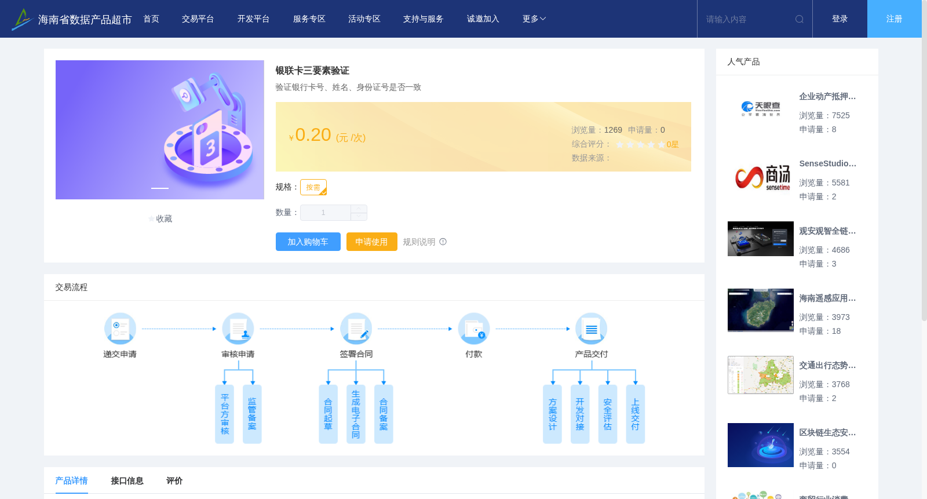Click the 上线交付 sub-step box
Screen dimensions: 927x499
tap(636, 414)
